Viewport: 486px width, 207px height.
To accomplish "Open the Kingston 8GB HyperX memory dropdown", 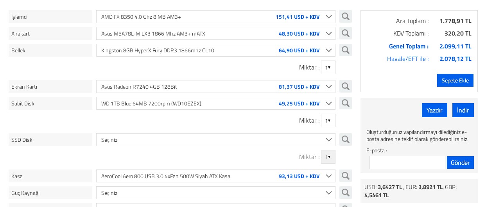I will tap(215, 50).
